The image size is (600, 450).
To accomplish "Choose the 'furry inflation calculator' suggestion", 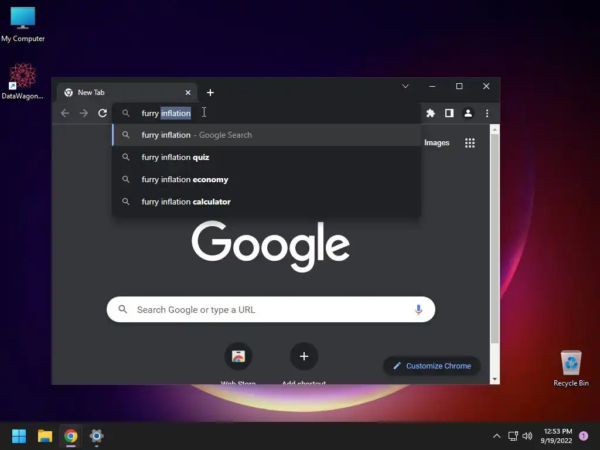I will [267, 202].
